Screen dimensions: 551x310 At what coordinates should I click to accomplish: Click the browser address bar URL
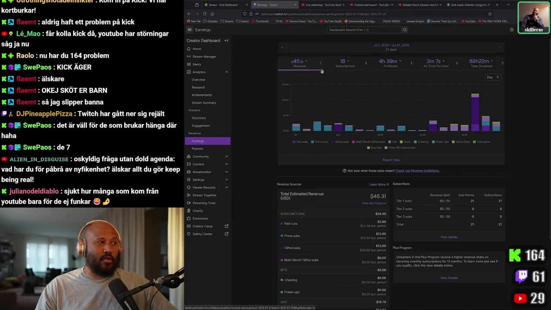click(323, 14)
